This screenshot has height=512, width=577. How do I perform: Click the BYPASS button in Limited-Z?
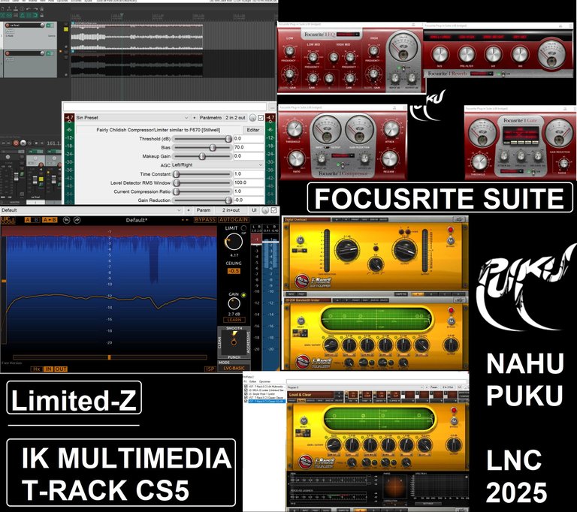(x=205, y=219)
